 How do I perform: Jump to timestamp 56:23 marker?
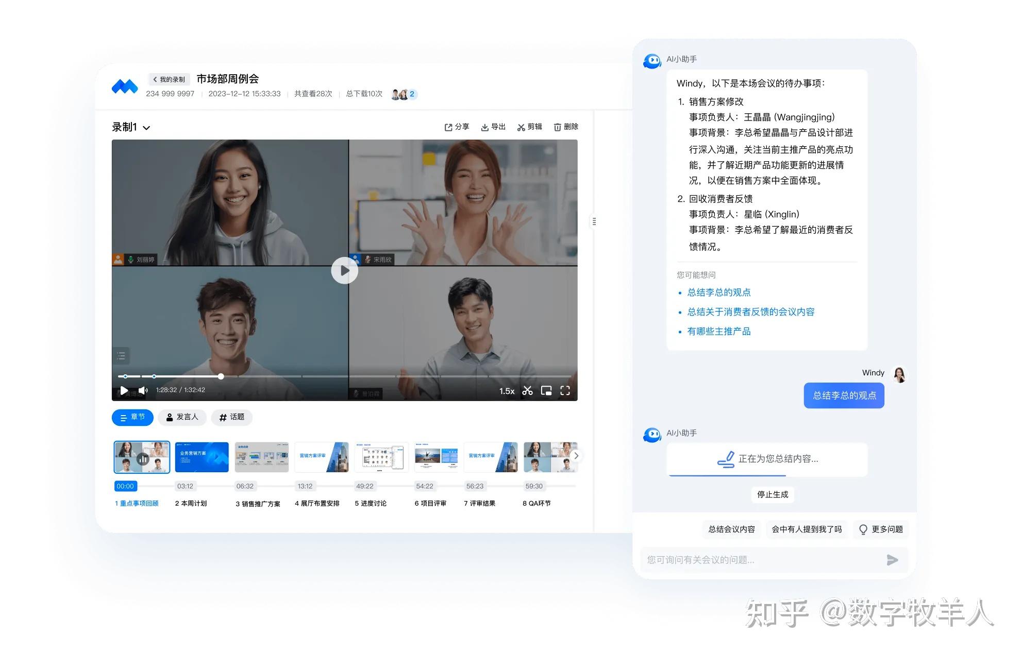pos(475,486)
